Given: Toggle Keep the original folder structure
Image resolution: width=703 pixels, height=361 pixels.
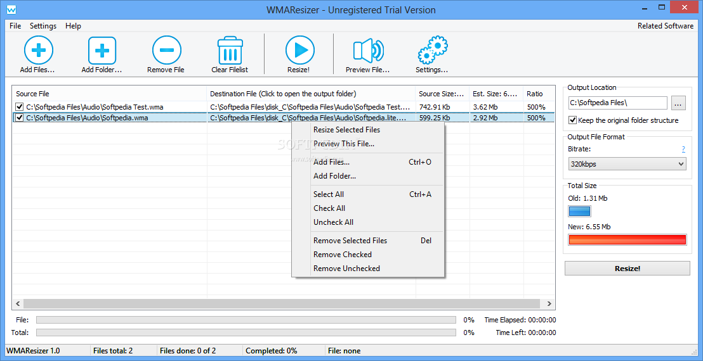Looking at the screenshot, I should (572, 120).
